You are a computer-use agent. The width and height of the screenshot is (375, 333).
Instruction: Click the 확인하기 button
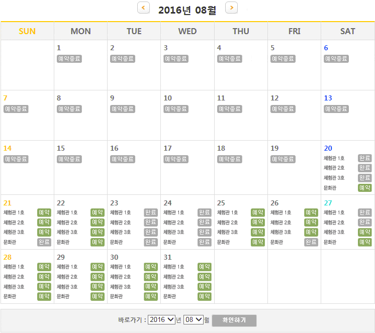234,320
